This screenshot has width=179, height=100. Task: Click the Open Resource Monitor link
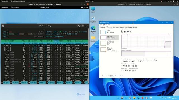[x=118, y=76]
